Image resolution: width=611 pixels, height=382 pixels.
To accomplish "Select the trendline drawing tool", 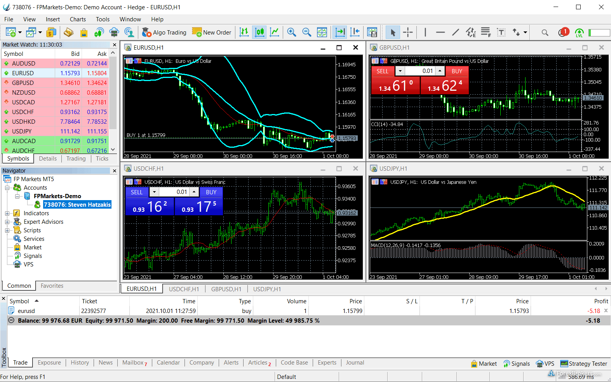I will pos(455,33).
